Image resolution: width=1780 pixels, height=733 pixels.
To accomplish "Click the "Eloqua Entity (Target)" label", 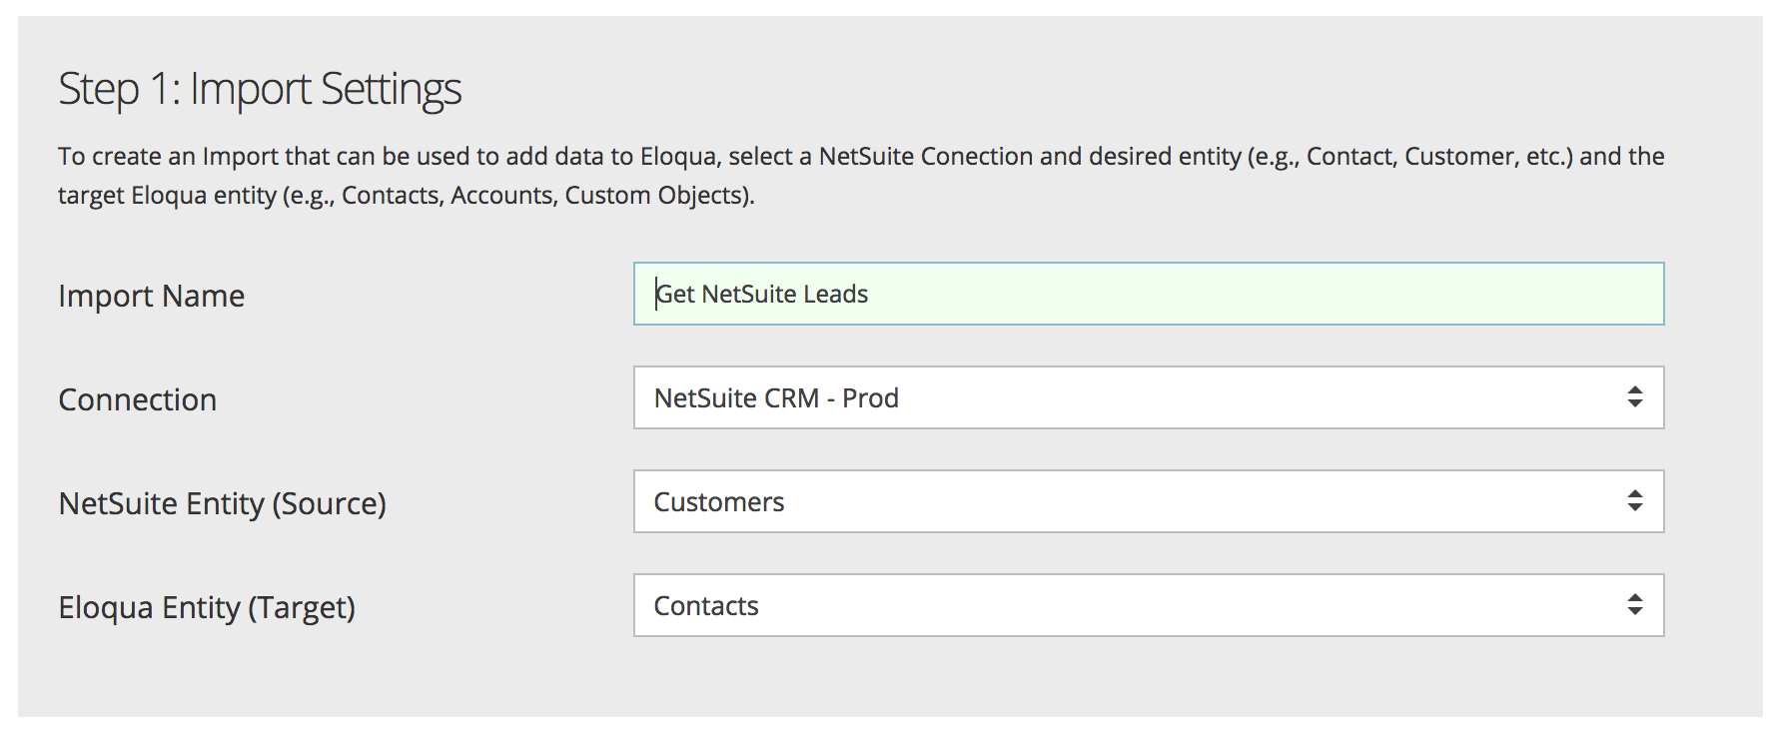I will click(x=207, y=608).
